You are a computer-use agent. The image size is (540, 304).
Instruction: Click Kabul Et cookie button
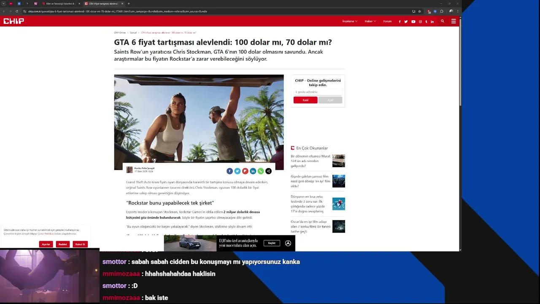coord(80,244)
